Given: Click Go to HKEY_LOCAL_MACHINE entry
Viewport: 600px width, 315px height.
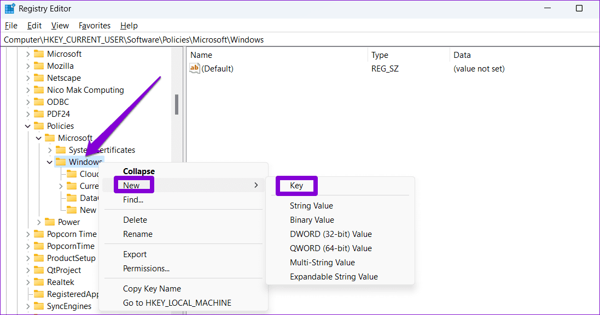Looking at the screenshot, I should [177, 303].
